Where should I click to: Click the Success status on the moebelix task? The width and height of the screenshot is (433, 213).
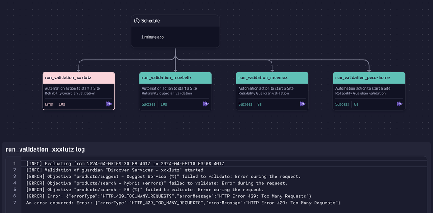point(148,104)
